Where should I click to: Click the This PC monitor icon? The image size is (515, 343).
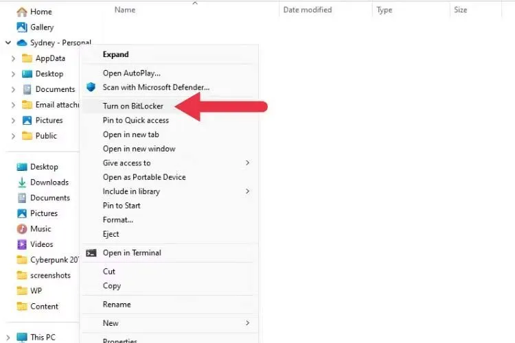[22, 337]
